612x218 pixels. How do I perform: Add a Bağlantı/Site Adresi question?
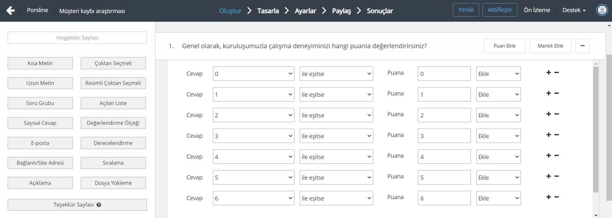[40, 163]
